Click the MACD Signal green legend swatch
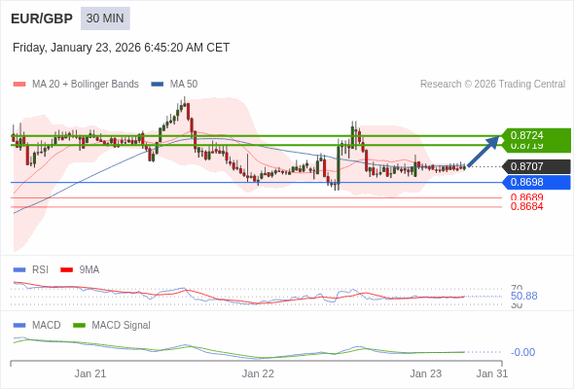The height and width of the screenshot is (389, 574). pos(79,326)
